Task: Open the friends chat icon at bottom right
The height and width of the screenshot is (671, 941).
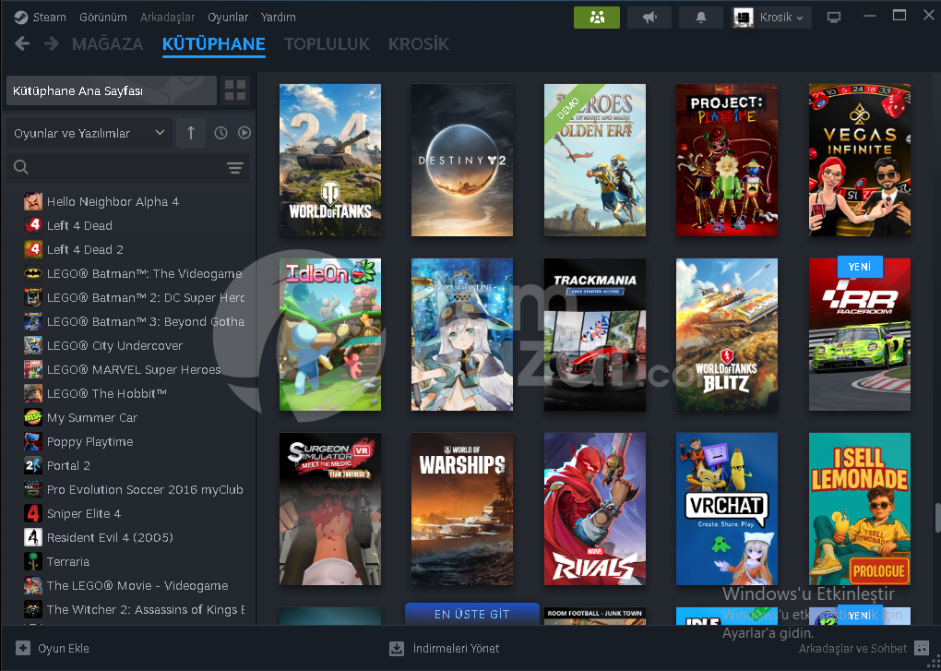Action: 922,648
